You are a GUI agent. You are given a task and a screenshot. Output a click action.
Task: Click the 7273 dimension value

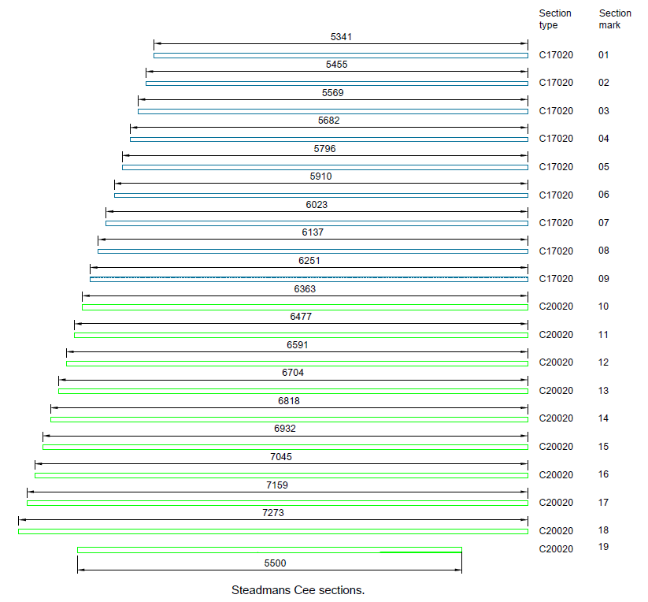272,513
